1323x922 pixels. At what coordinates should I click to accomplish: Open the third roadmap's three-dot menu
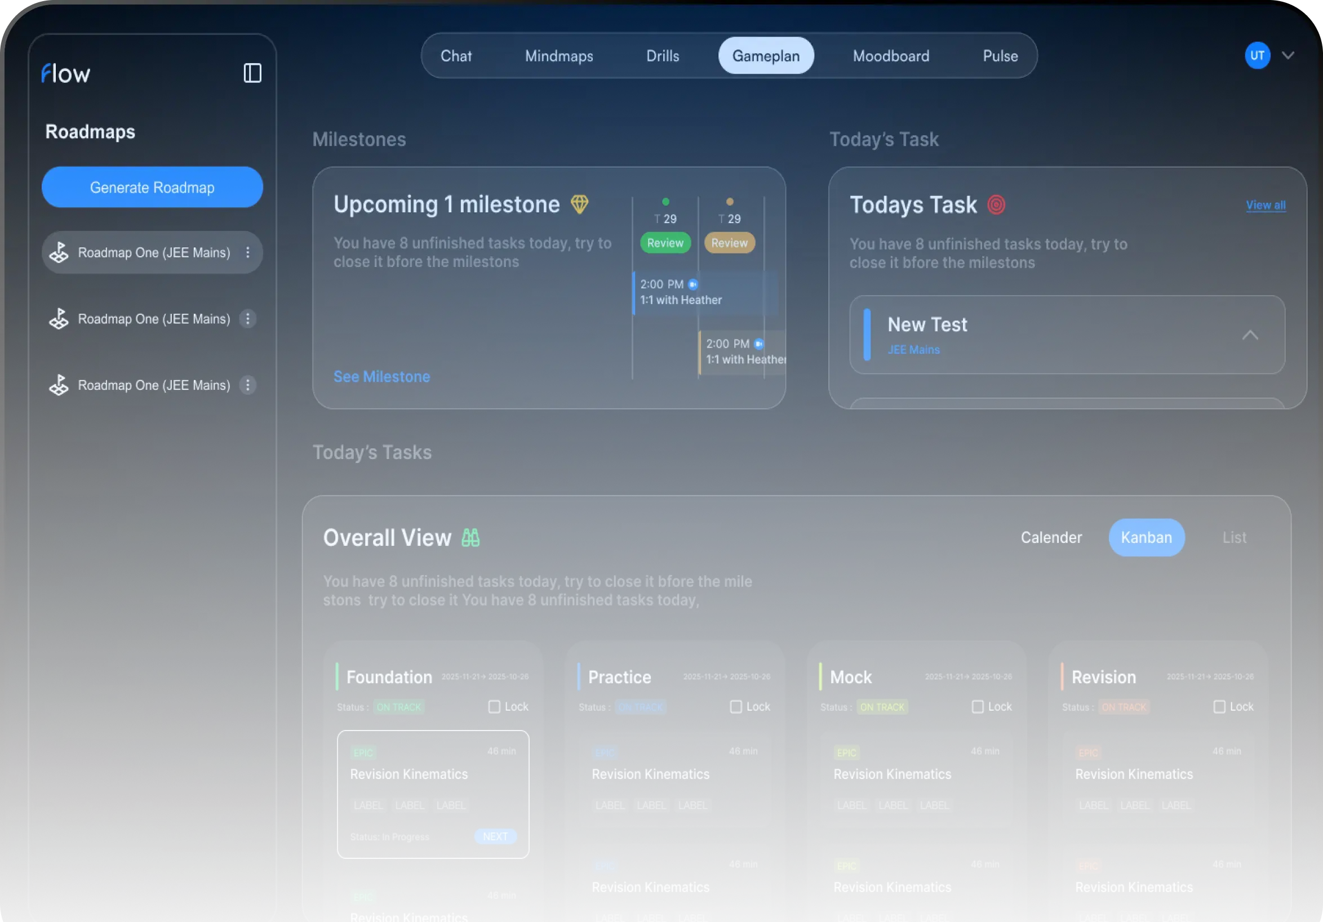(x=248, y=385)
